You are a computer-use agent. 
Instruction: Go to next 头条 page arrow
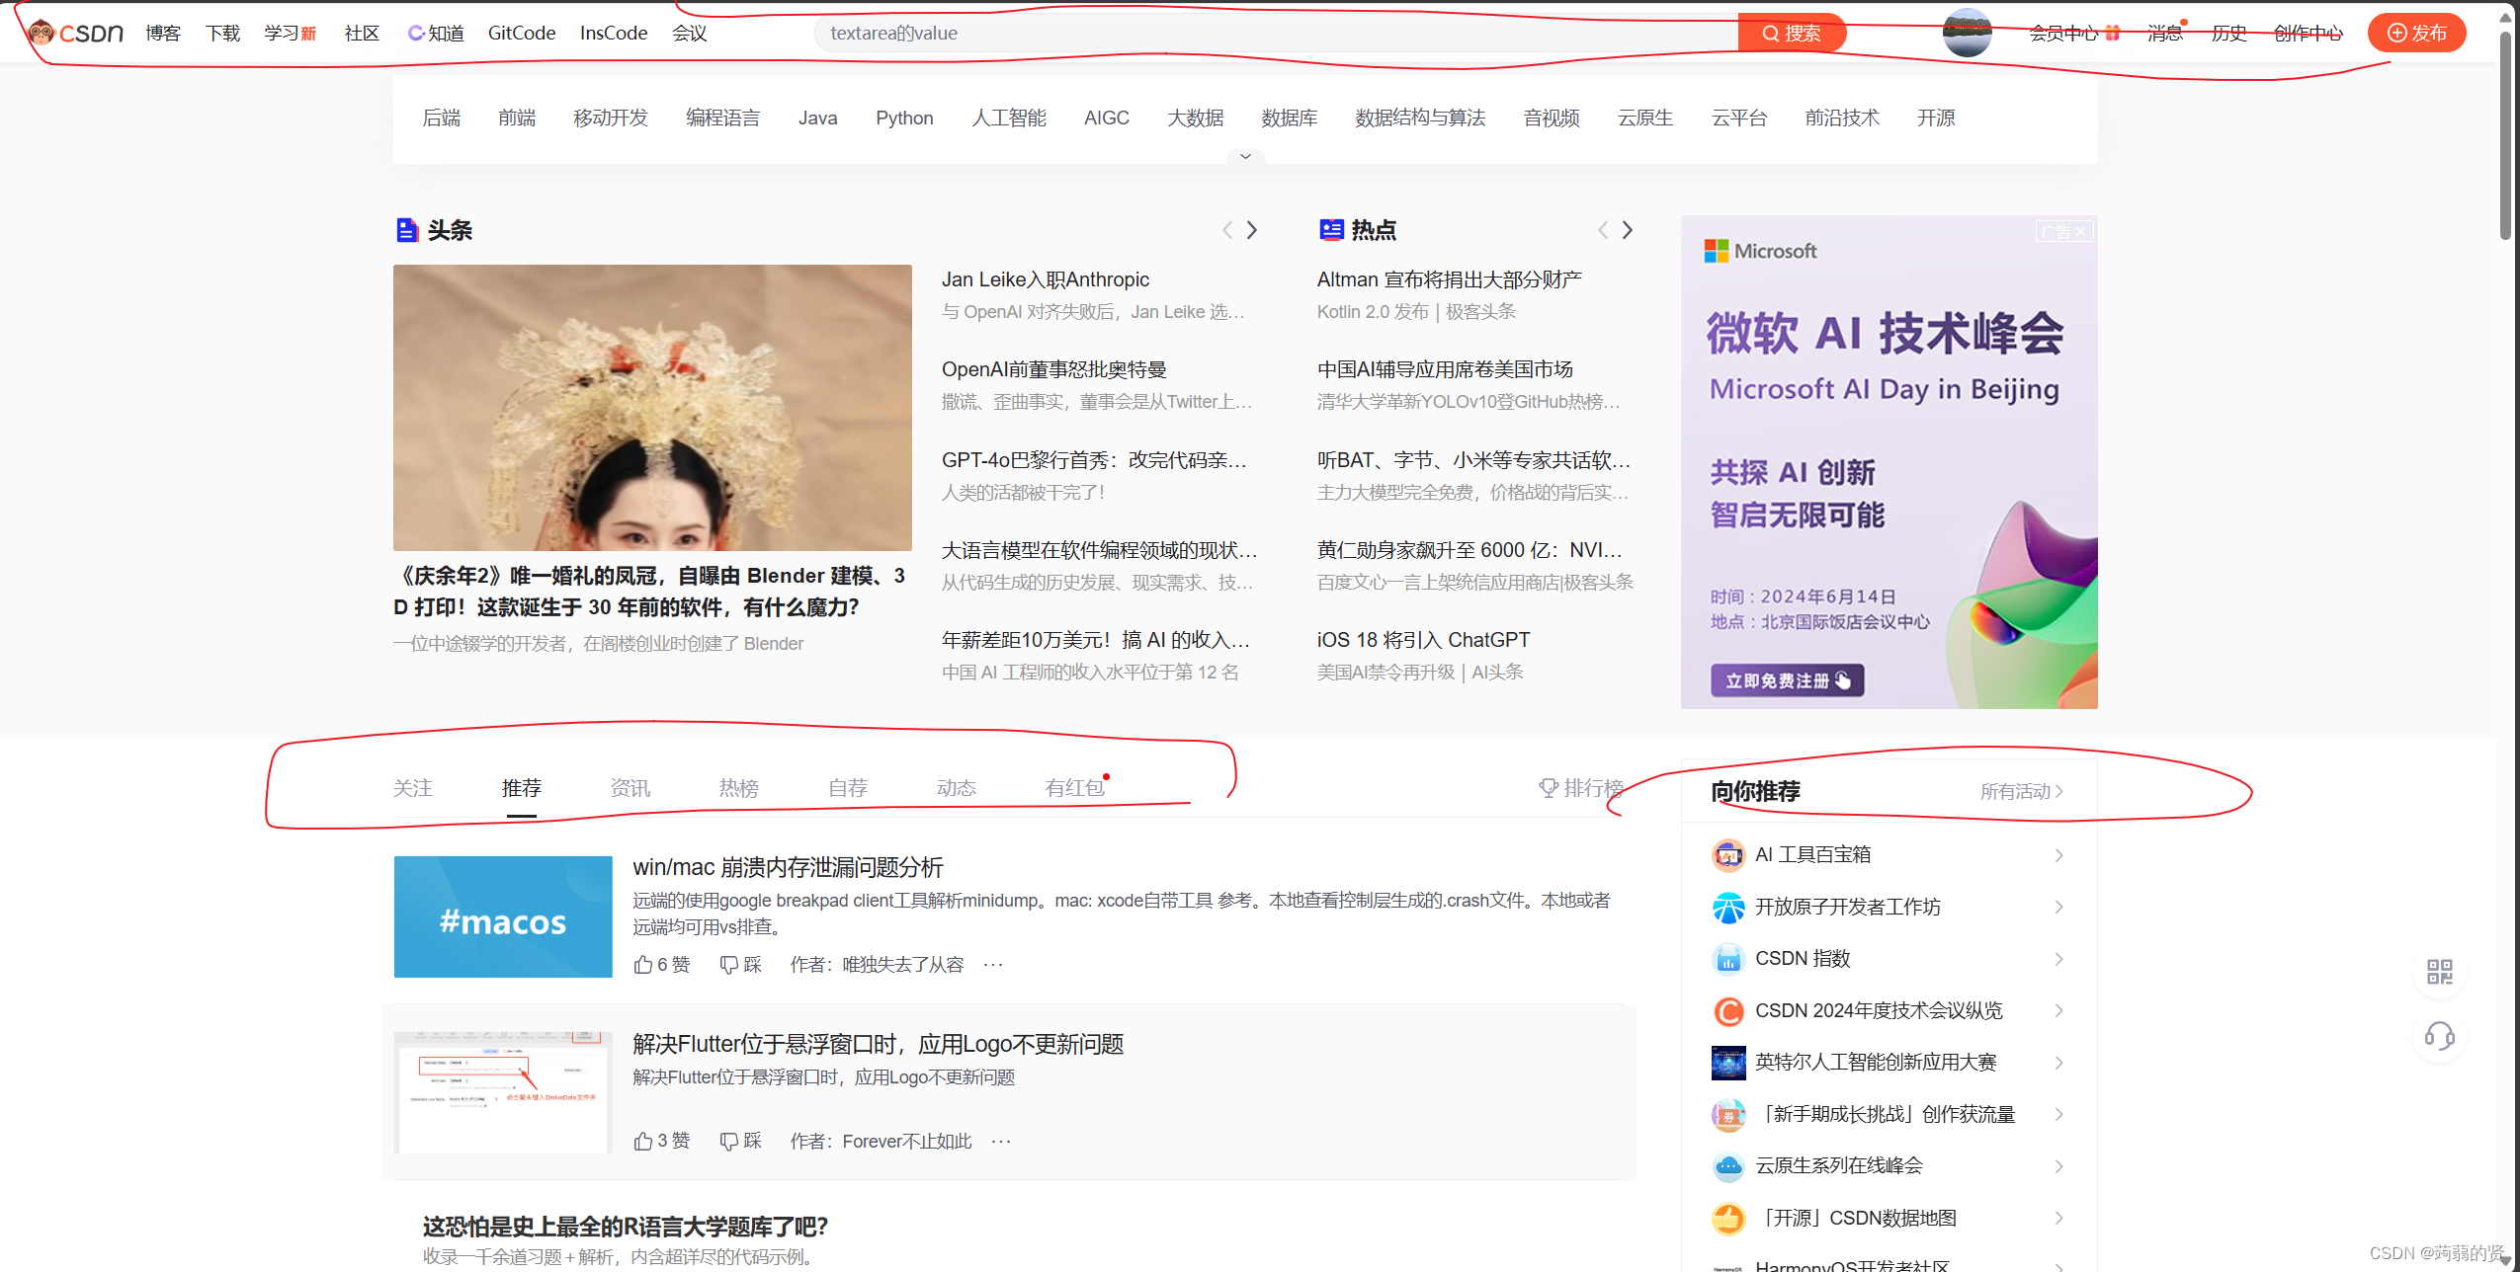click(1251, 230)
